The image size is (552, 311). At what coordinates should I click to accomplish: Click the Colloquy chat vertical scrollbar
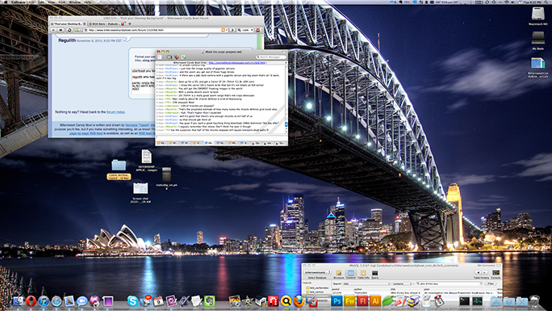286,99
